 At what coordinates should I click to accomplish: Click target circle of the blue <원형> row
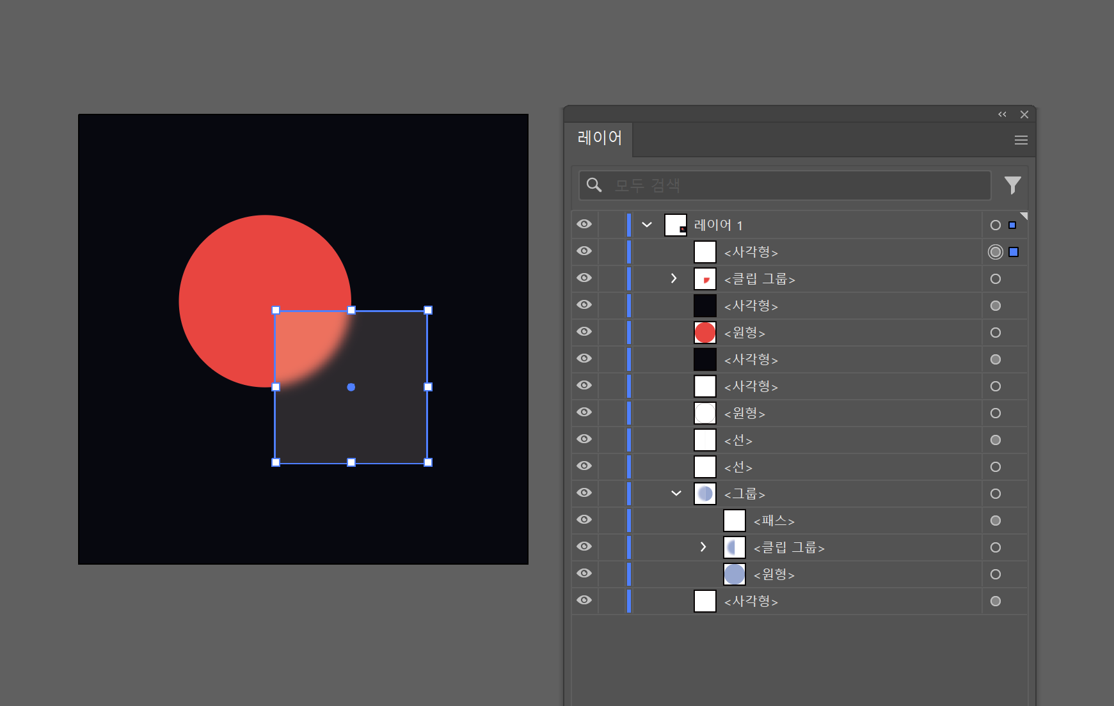click(996, 574)
